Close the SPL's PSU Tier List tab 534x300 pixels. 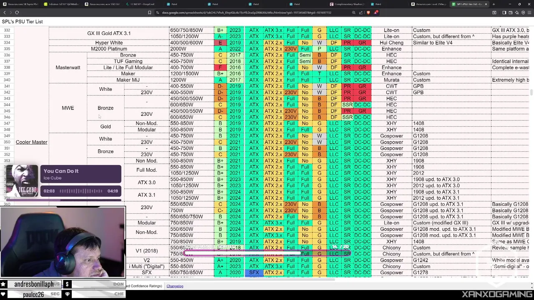click(x=486, y=4)
